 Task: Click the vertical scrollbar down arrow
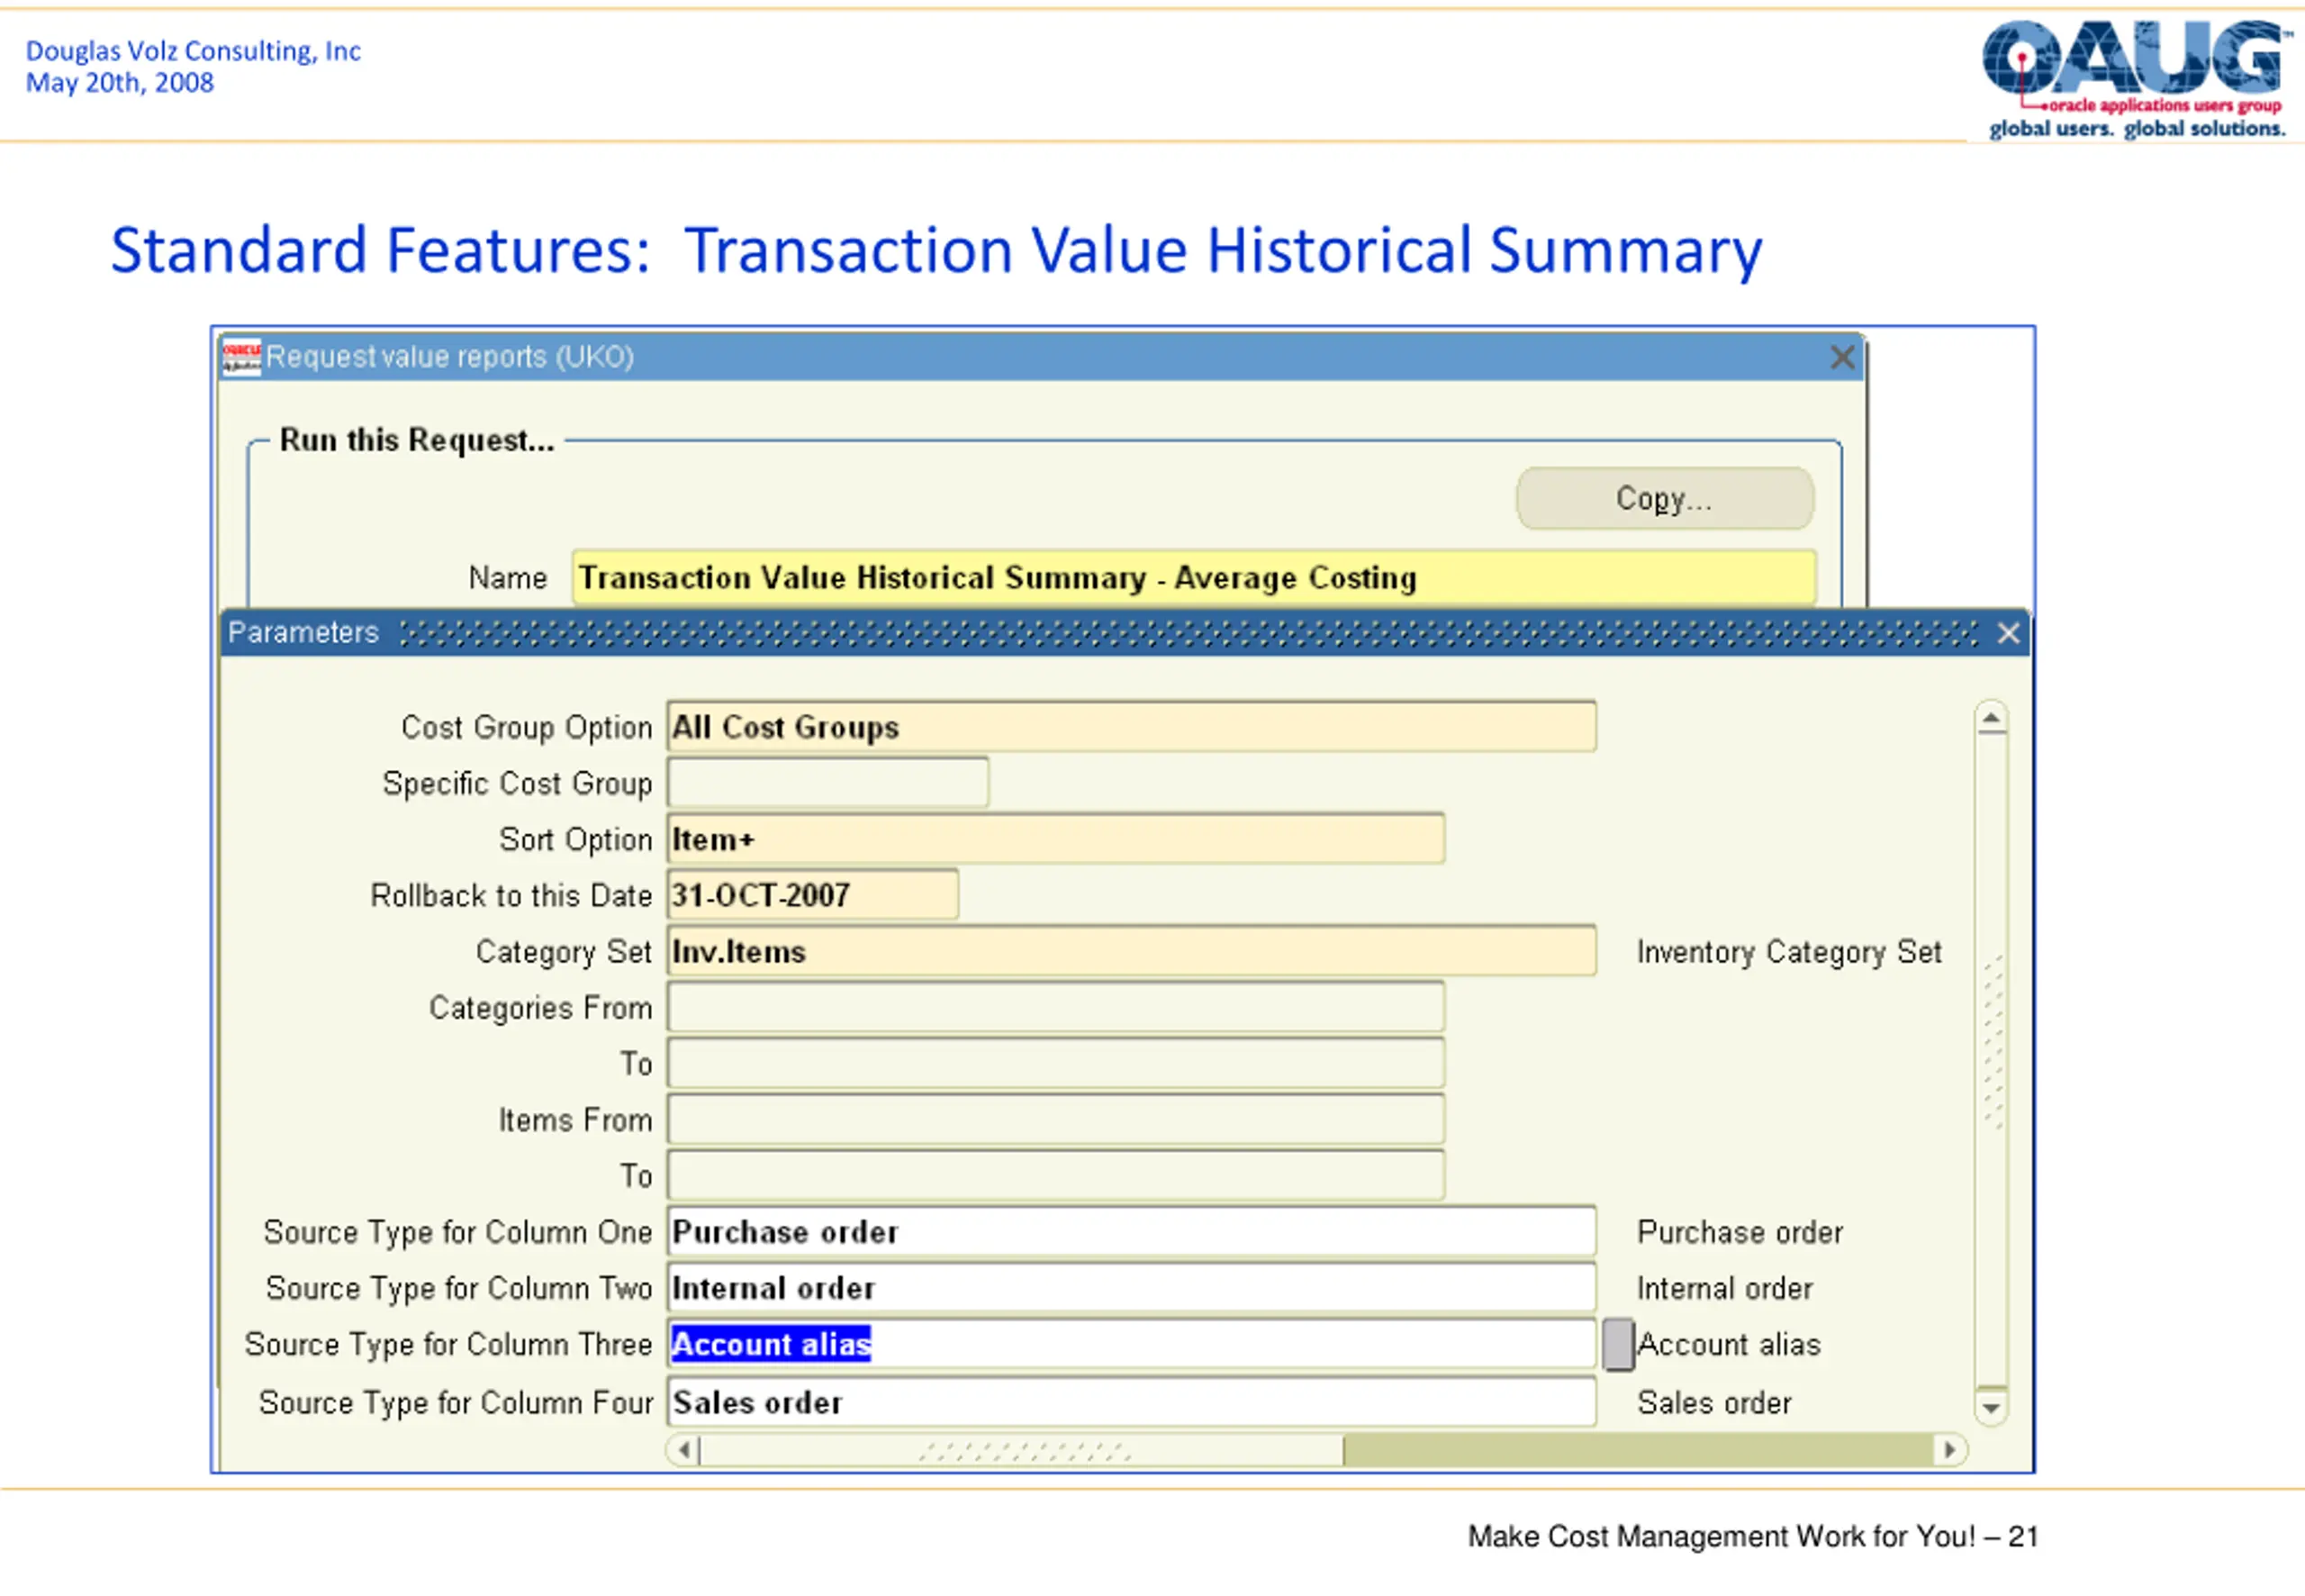point(1991,1408)
